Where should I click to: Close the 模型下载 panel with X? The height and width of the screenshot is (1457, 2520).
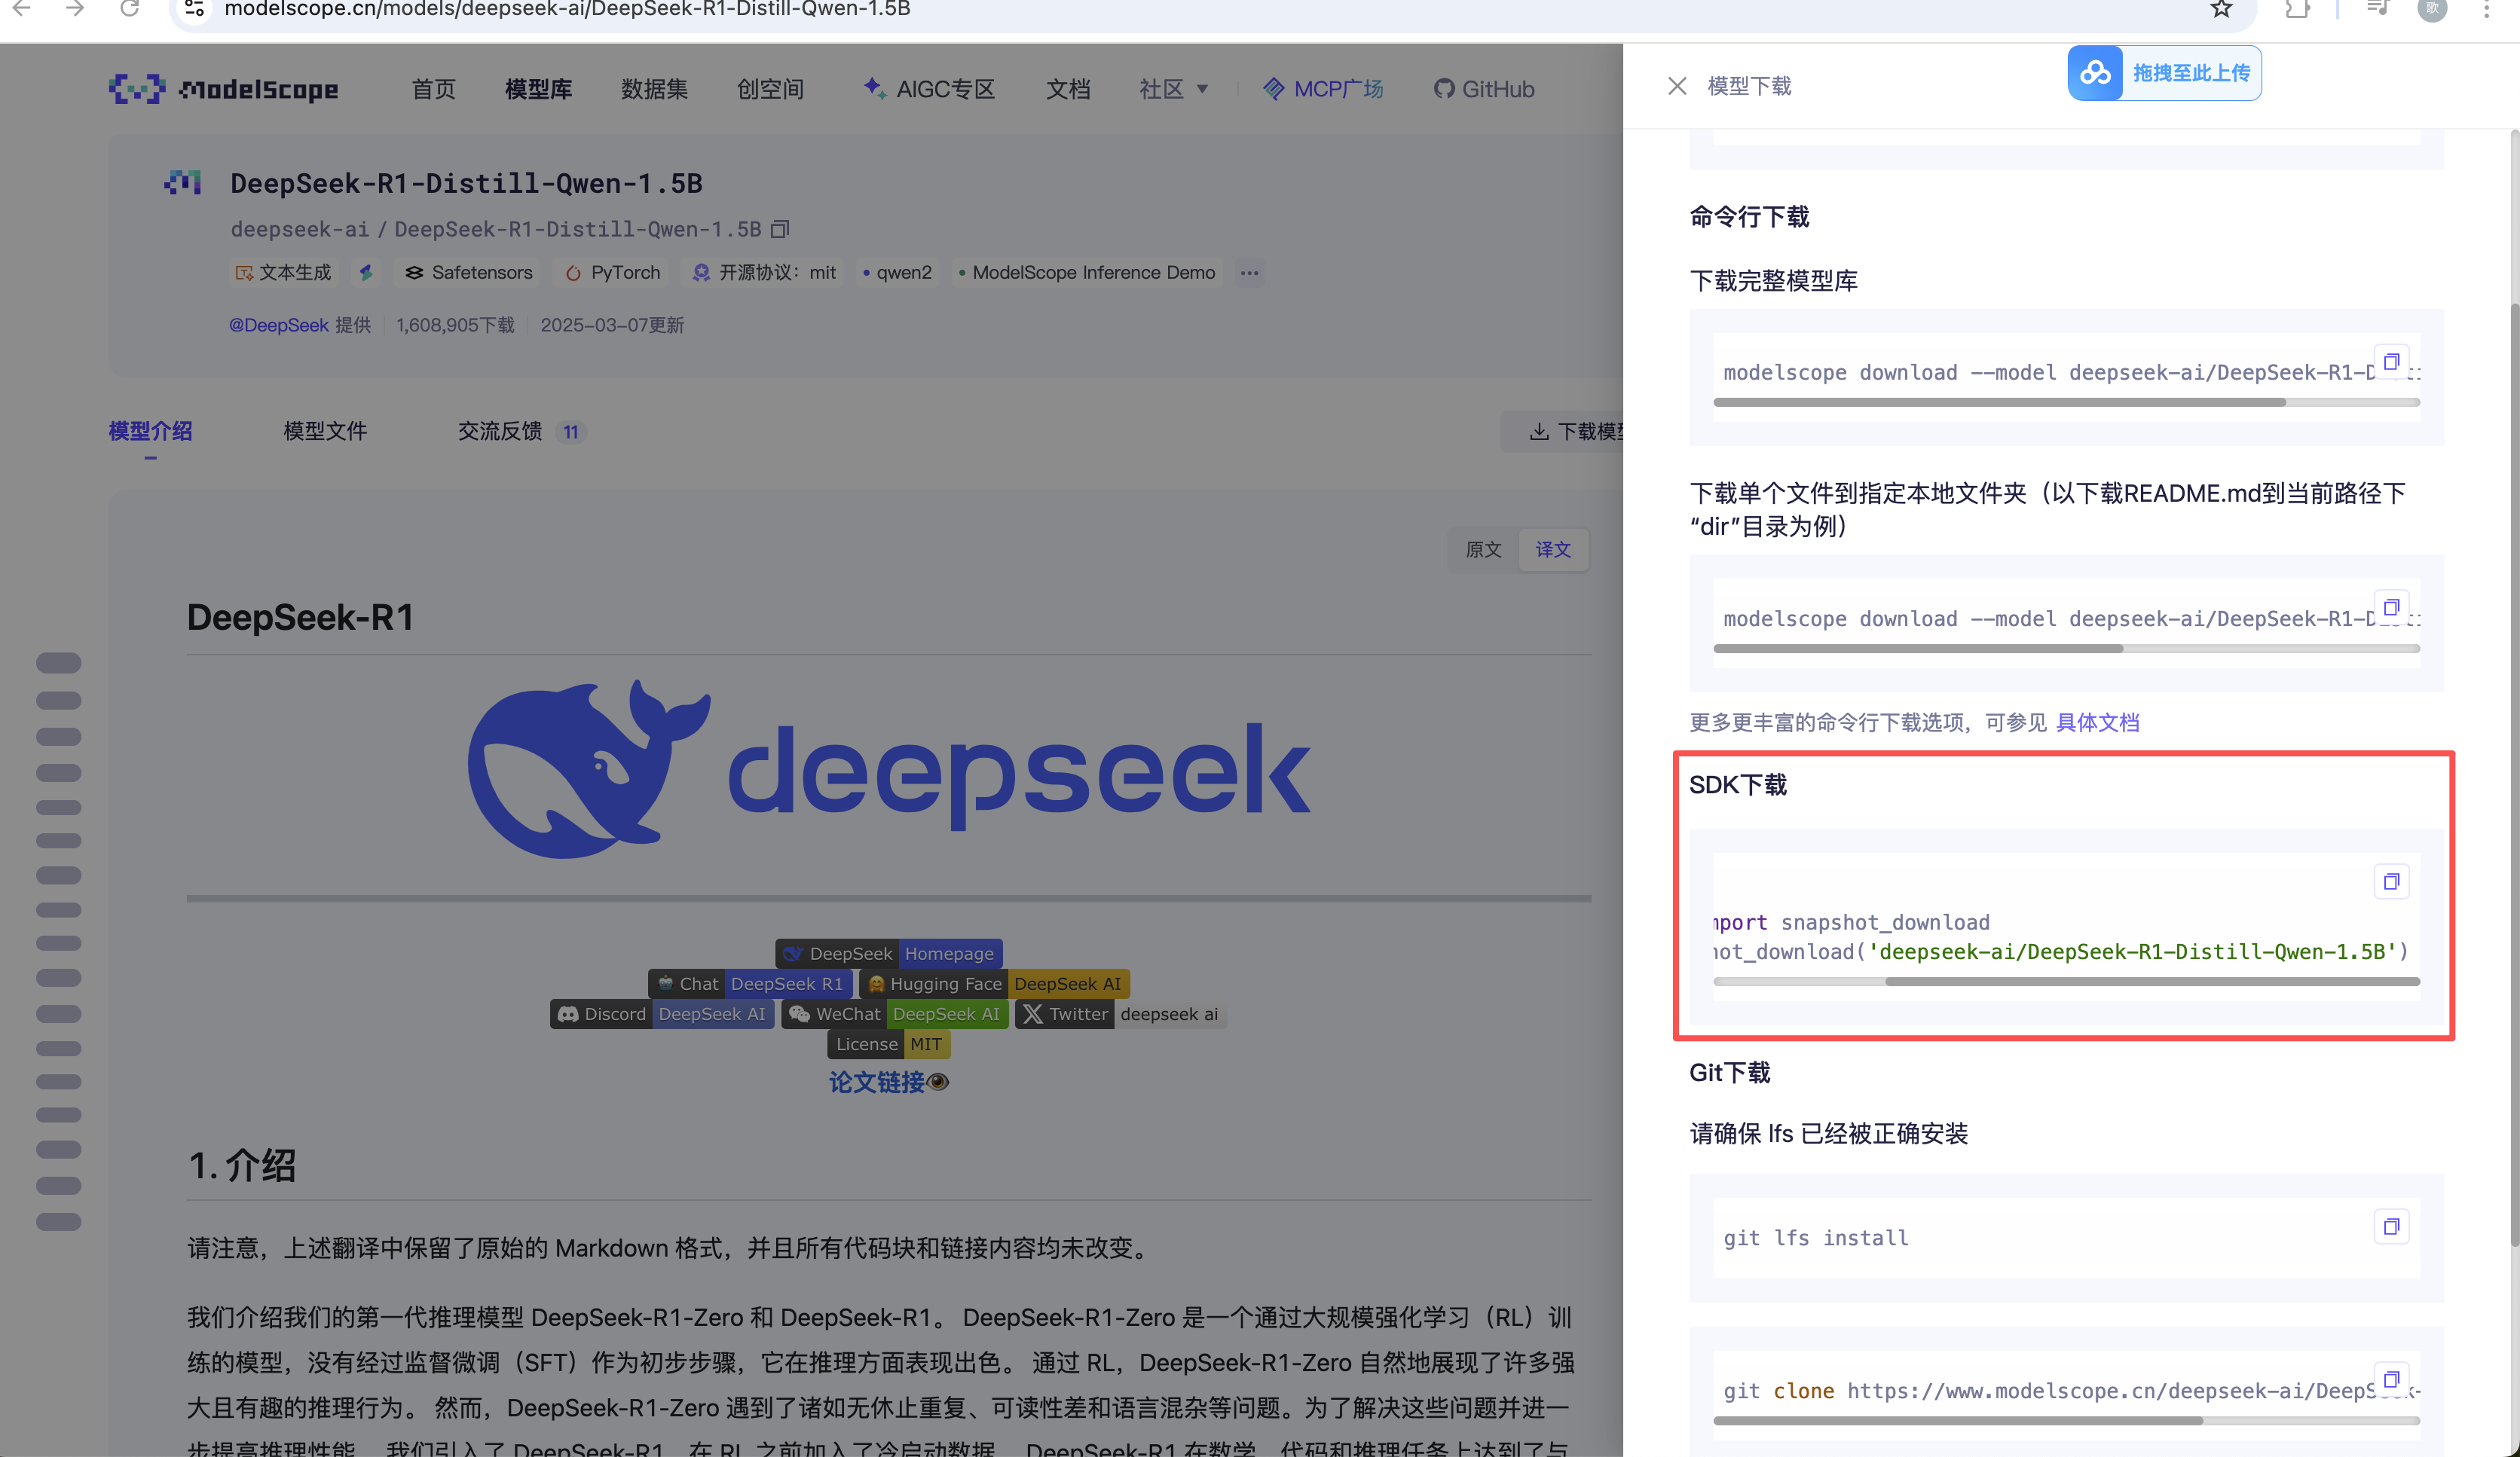[1677, 86]
